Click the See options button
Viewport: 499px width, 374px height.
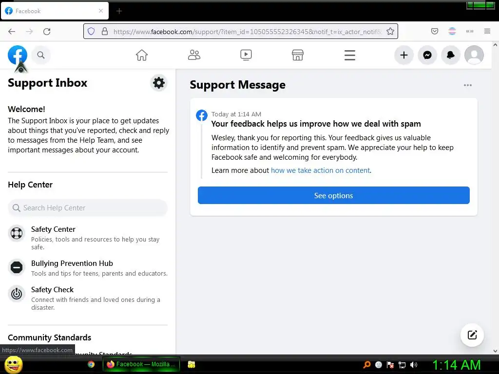333,195
